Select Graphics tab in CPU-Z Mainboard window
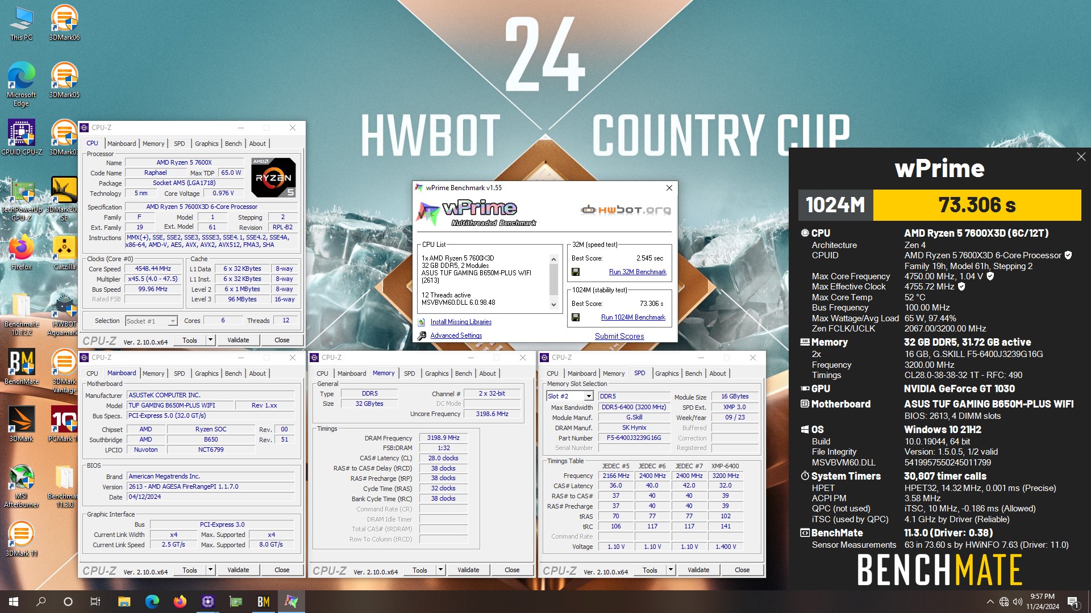The height and width of the screenshot is (613, 1091). coord(206,373)
